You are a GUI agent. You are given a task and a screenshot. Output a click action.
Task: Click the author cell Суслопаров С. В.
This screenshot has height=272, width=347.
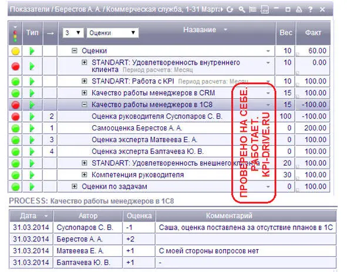(x=88, y=227)
